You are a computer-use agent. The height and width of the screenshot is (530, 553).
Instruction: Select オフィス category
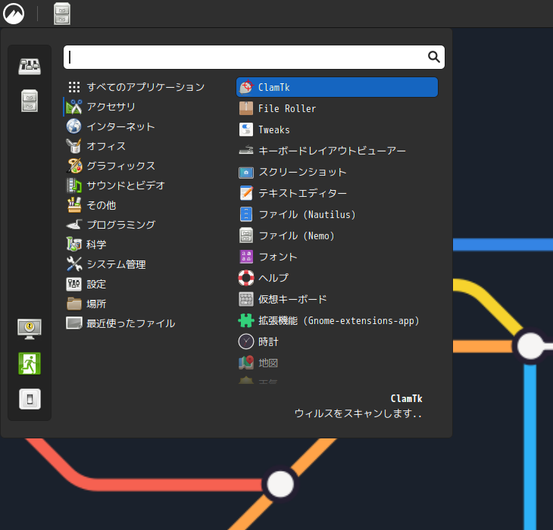(146, 146)
